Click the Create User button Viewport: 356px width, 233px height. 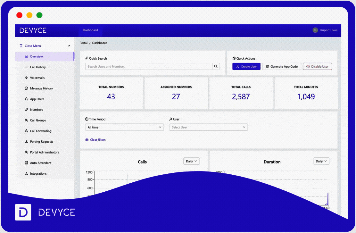click(x=246, y=66)
